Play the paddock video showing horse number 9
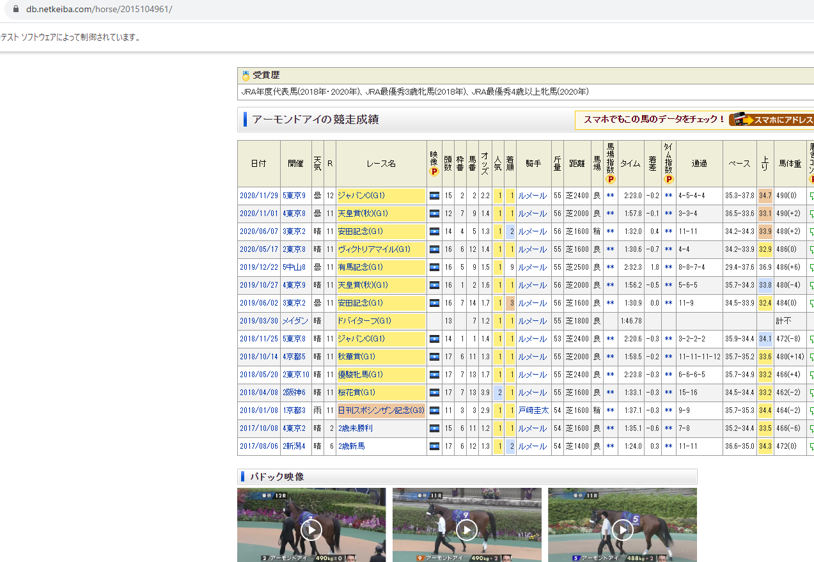814x562 pixels. pyautogui.click(x=467, y=529)
